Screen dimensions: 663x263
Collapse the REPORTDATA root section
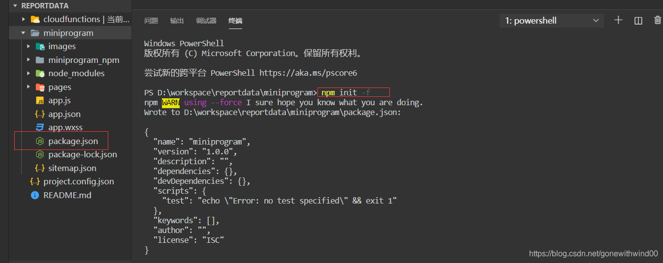coord(15,6)
